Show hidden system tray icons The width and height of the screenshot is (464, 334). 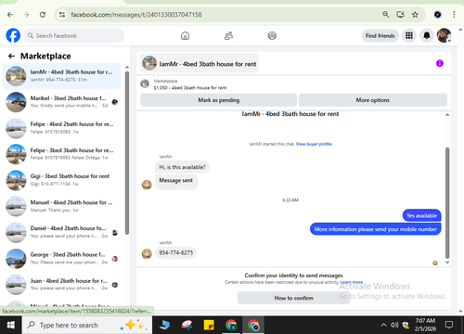click(383, 325)
